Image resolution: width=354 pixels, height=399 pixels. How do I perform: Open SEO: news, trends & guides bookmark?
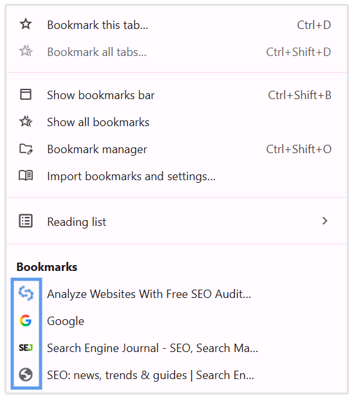(176, 375)
